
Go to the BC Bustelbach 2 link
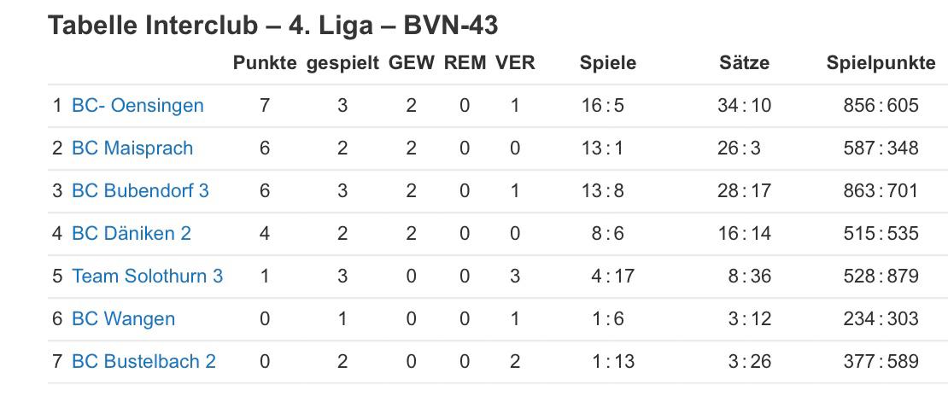pyautogui.click(x=143, y=362)
